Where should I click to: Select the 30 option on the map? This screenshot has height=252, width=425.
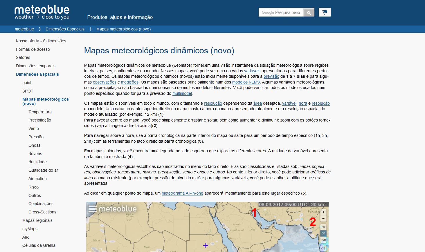[x=323, y=227]
